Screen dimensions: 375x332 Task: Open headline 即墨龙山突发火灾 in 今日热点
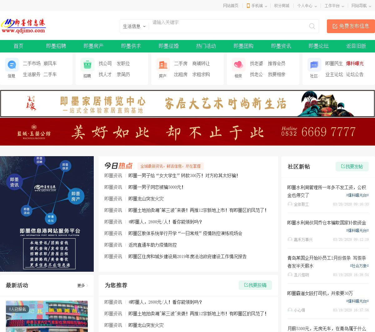click(x=146, y=199)
